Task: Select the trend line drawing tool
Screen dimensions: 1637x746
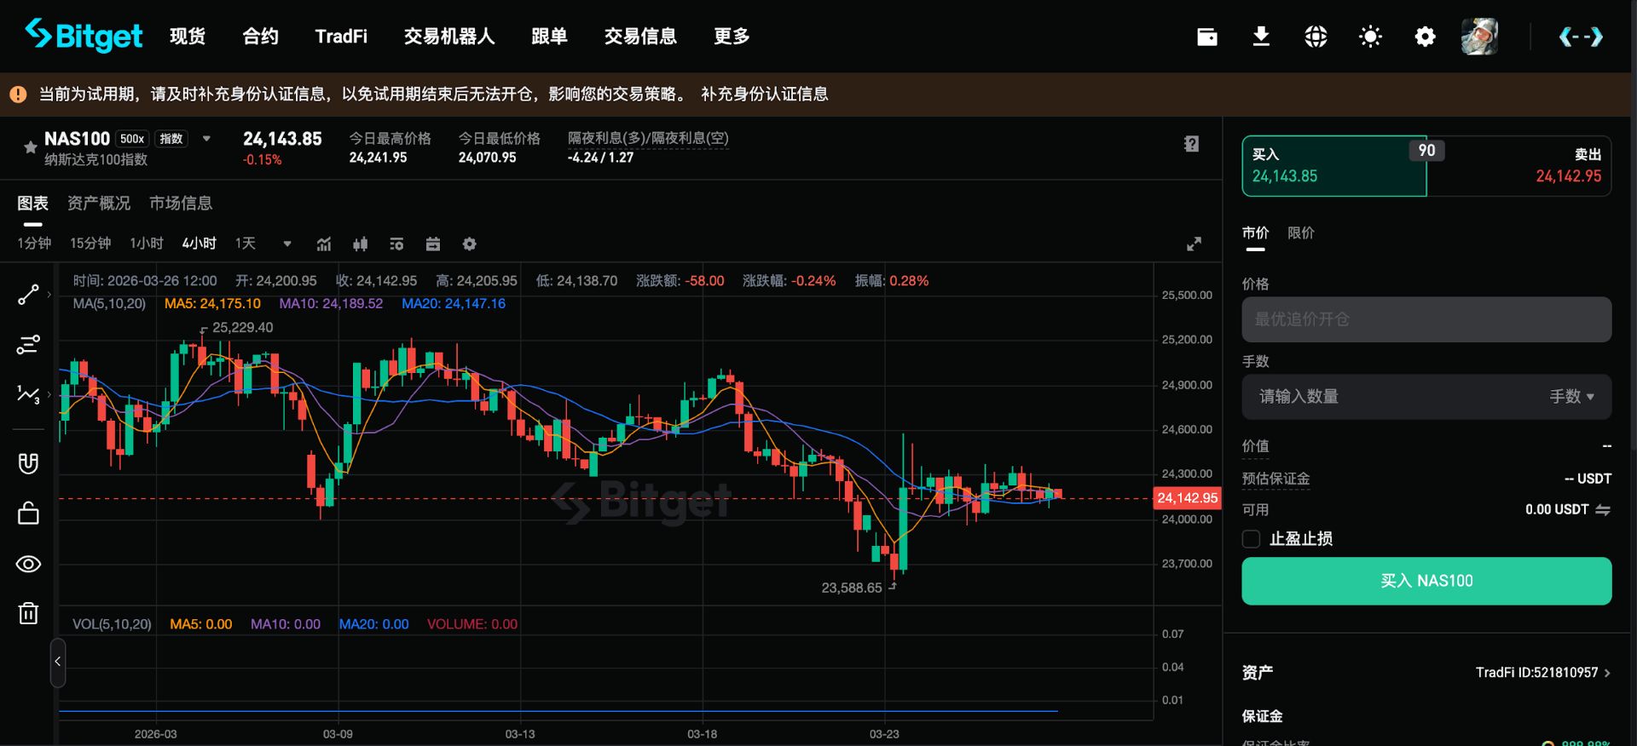Action: tap(28, 295)
